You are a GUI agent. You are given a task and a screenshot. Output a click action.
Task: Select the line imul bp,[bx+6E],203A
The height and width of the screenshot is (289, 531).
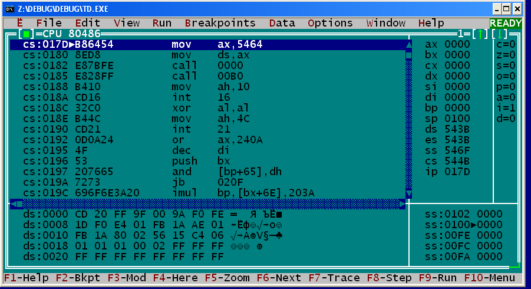coord(207,193)
